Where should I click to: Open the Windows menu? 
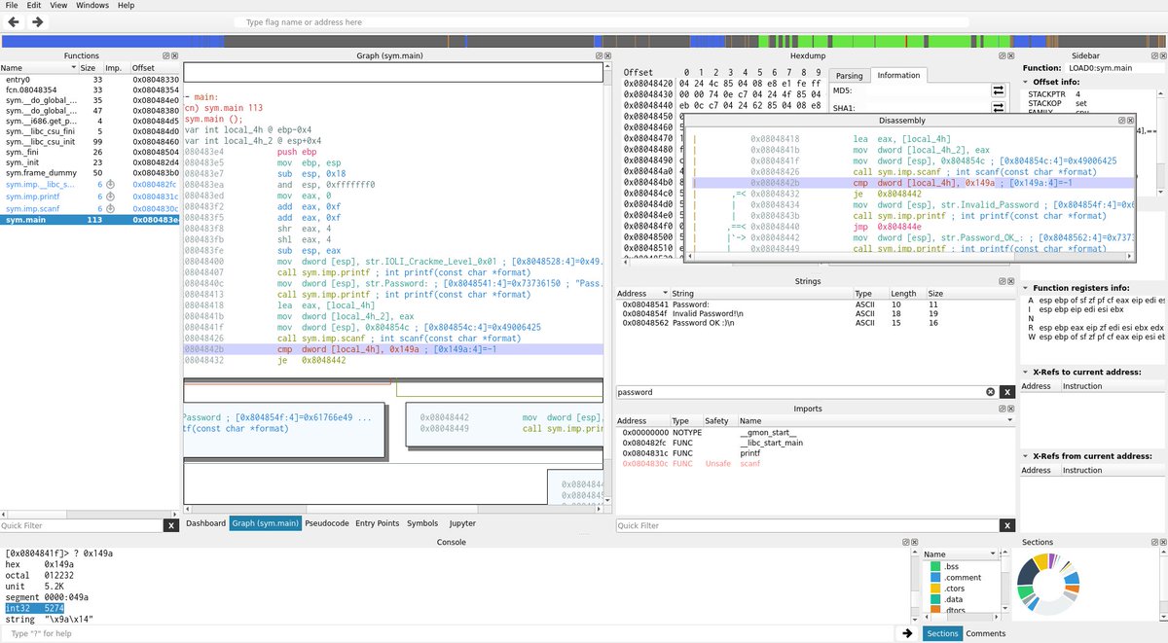92,5
